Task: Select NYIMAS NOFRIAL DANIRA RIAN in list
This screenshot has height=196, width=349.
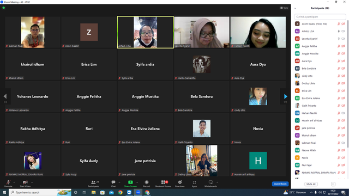Action: click(x=320, y=173)
